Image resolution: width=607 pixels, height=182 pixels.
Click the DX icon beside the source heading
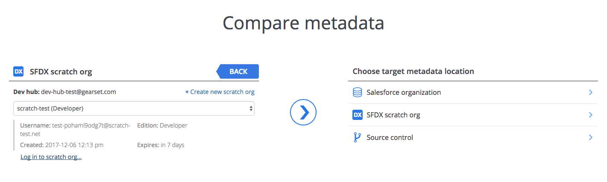click(x=18, y=71)
